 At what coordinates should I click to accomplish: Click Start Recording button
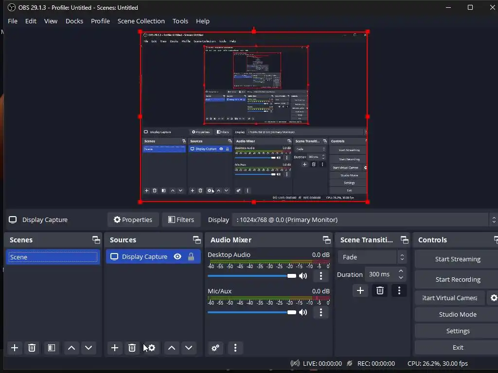click(457, 279)
